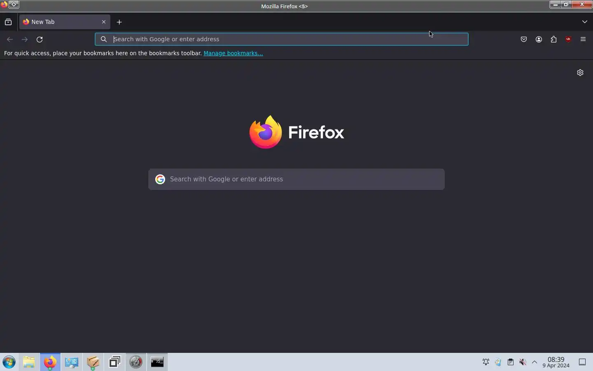Open the taskbar start menu

(9, 362)
